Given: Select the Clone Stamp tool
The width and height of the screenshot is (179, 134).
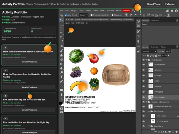Looking at the screenshot, I should pos(61,55).
